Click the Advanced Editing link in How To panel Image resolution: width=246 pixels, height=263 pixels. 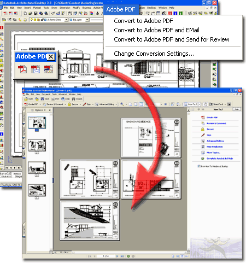tap(215, 141)
